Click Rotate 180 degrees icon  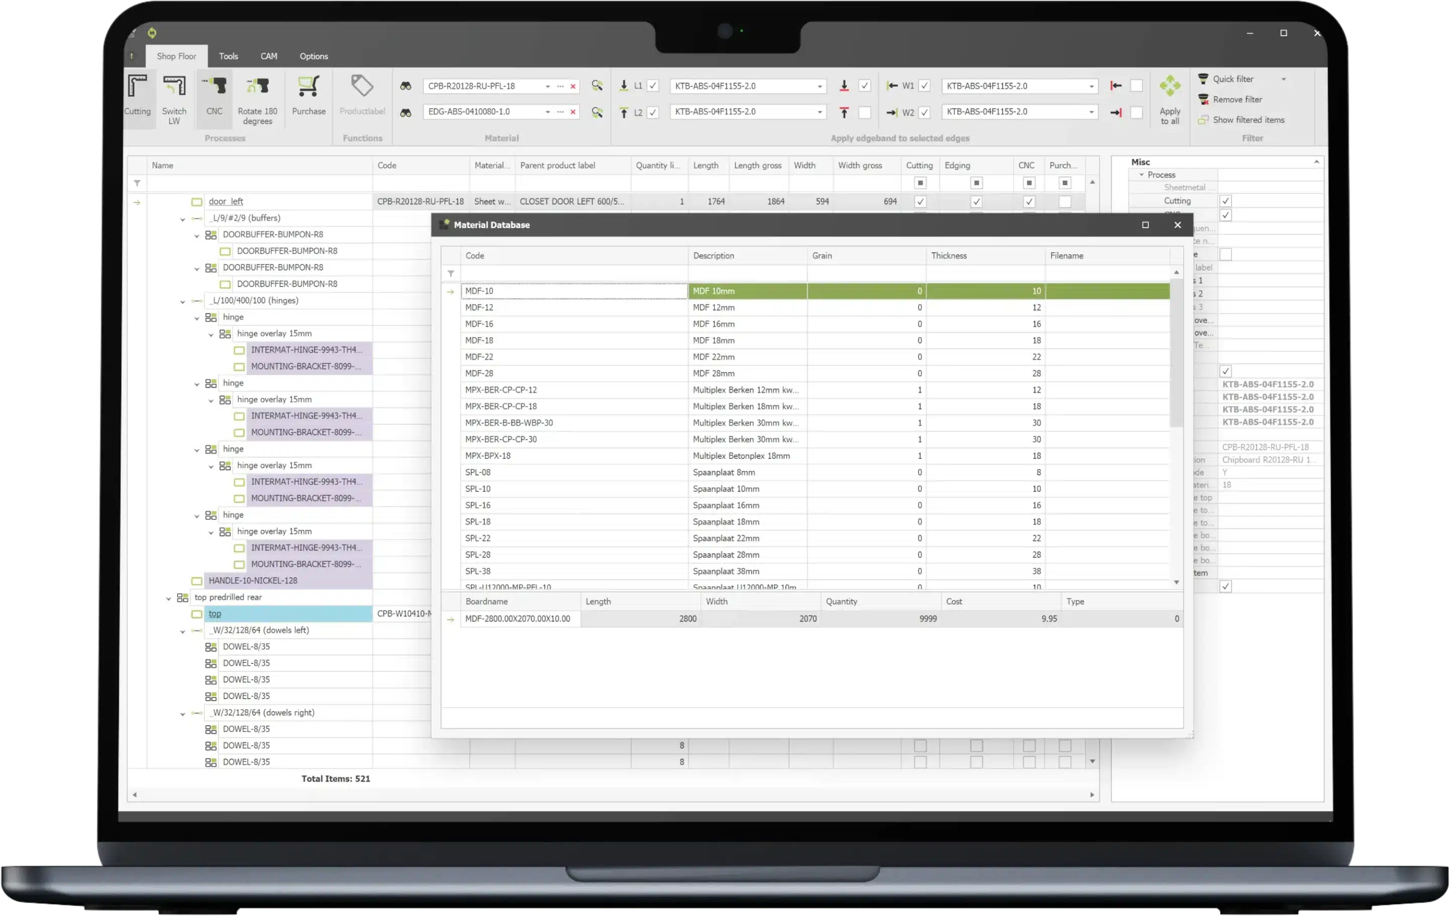pyautogui.click(x=257, y=88)
